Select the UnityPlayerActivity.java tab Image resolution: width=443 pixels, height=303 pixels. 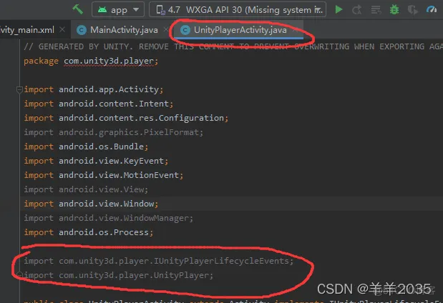click(x=240, y=29)
